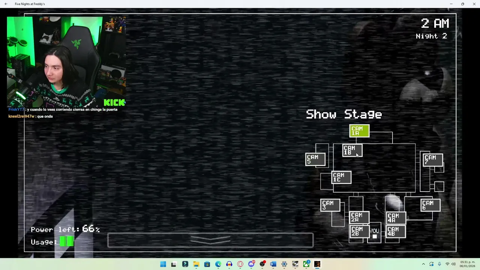
Task: Click kneel2re947w's 'que onda' chat message
Action: (x=30, y=116)
